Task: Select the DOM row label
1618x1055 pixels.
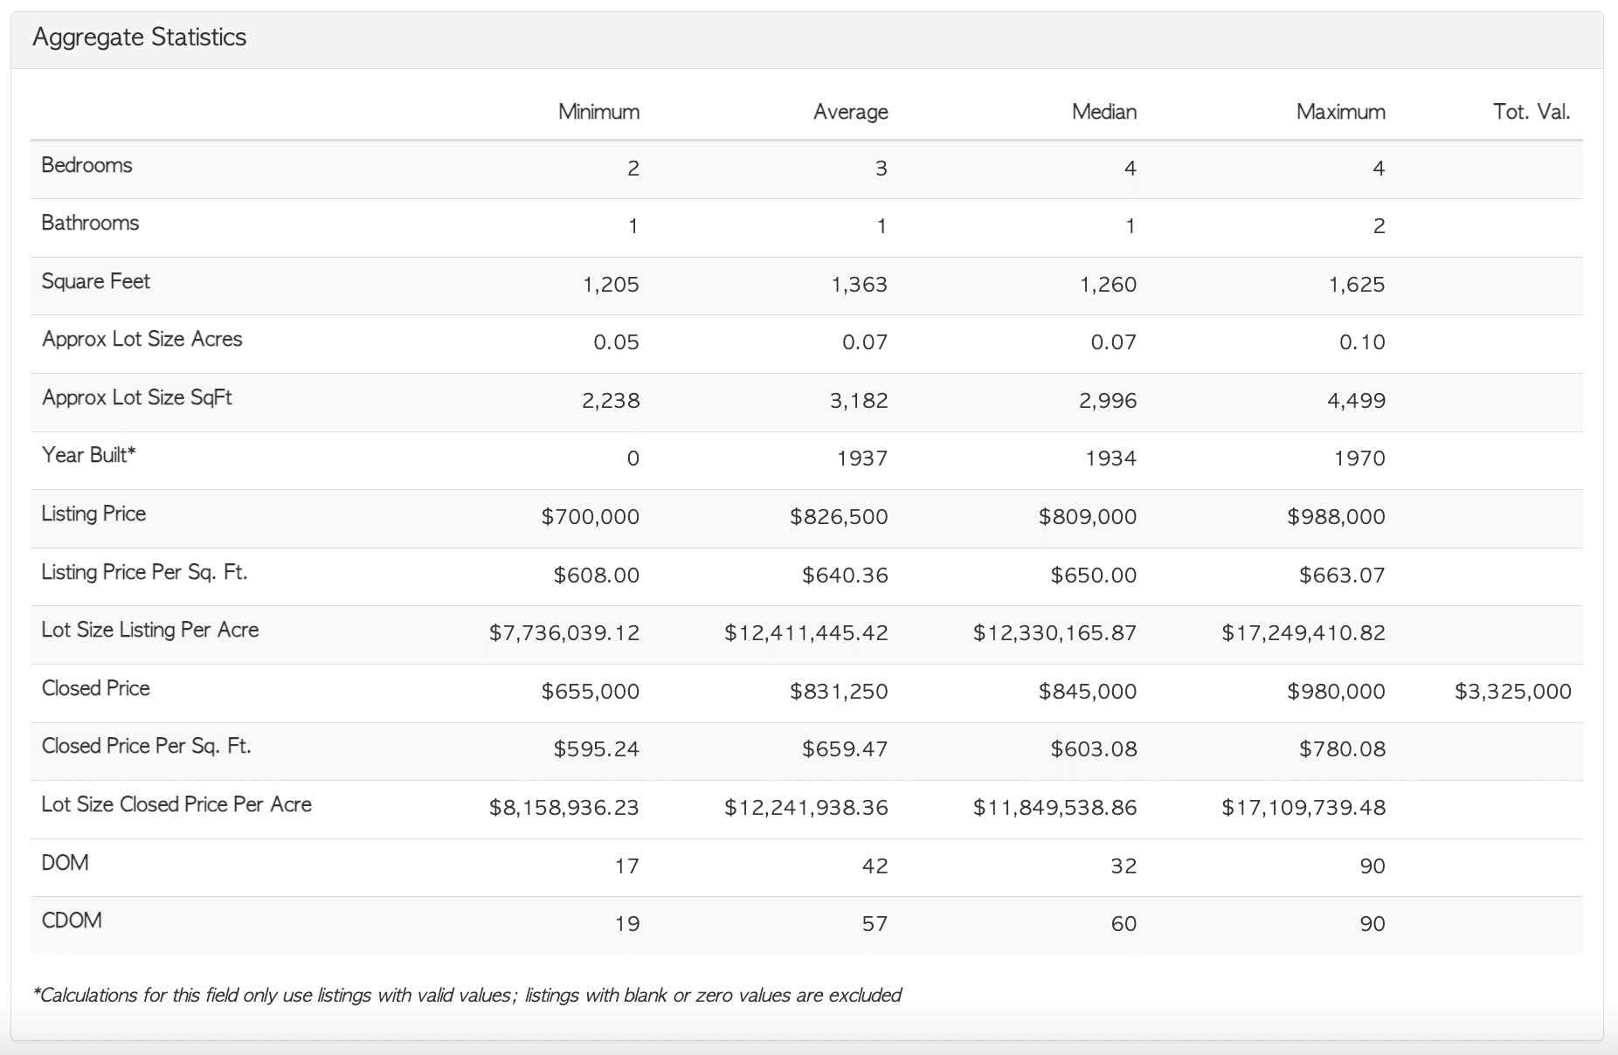Action: click(66, 863)
